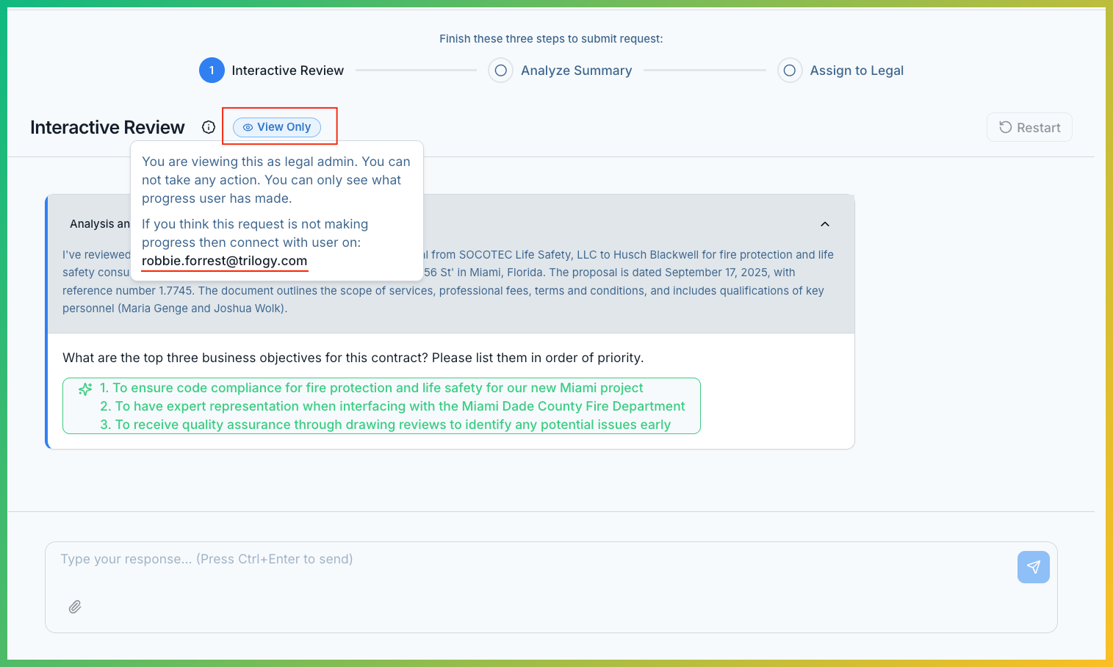Collapse the analysis card with the chevron
Viewport: 1113px width, 667px height.
[824, 224]
